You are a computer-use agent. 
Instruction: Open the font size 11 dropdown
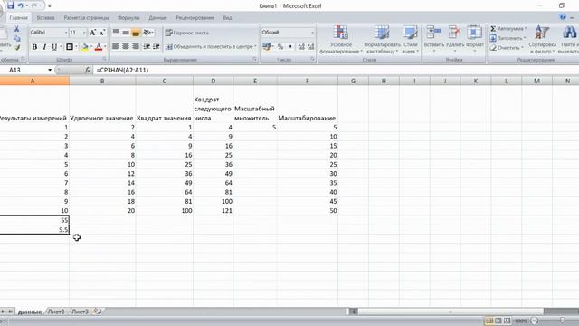tap(84, 33)
